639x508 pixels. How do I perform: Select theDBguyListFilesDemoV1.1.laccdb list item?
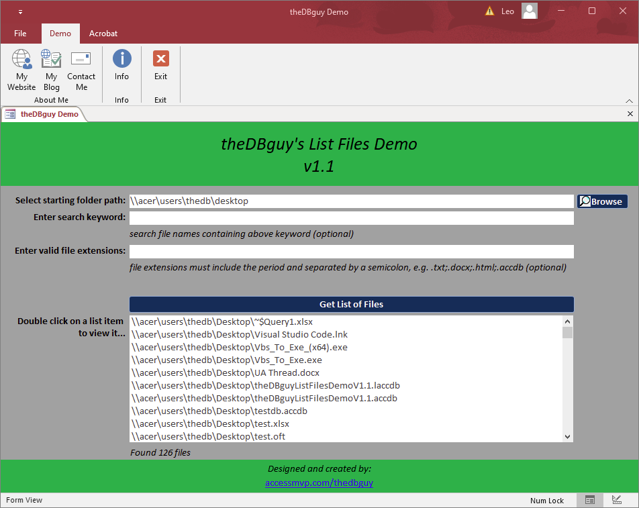[346, 385]
